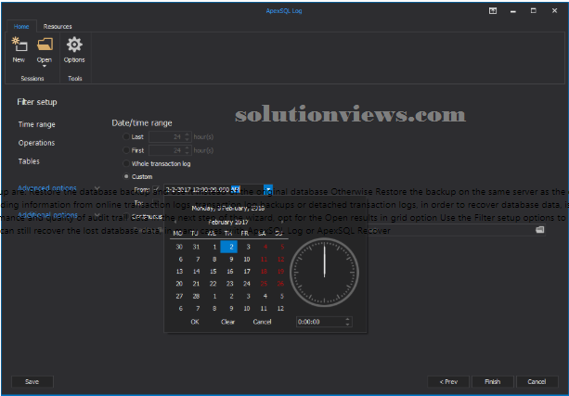The height and width of the screenshot is (396, 569).
Task: Expand the Advanced options chevron
Action: (97, 188)
